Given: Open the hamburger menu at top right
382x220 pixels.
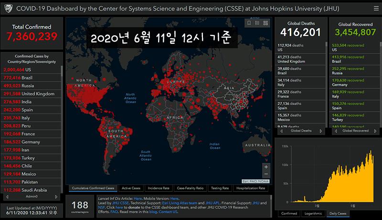Looking at the screenshot, I should pos(376,9).
